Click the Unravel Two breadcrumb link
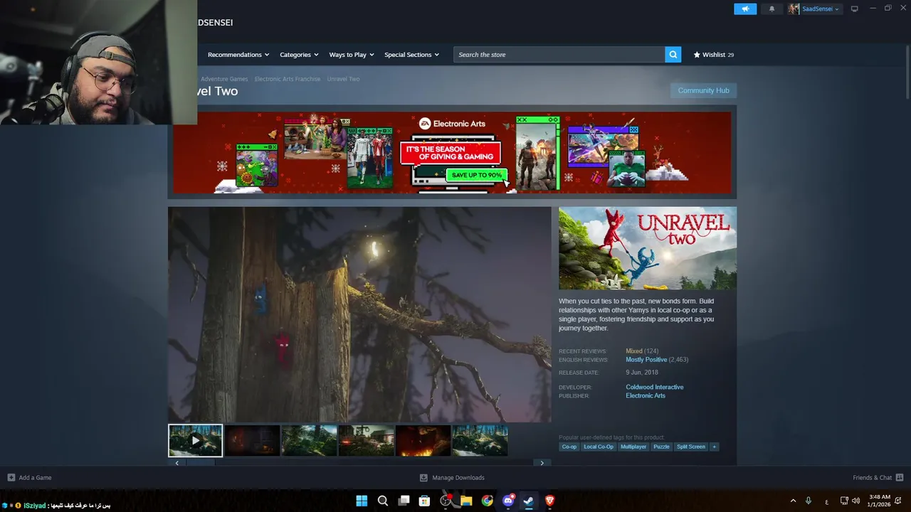Viewport: 911px width, 512px height. point(343,79)
